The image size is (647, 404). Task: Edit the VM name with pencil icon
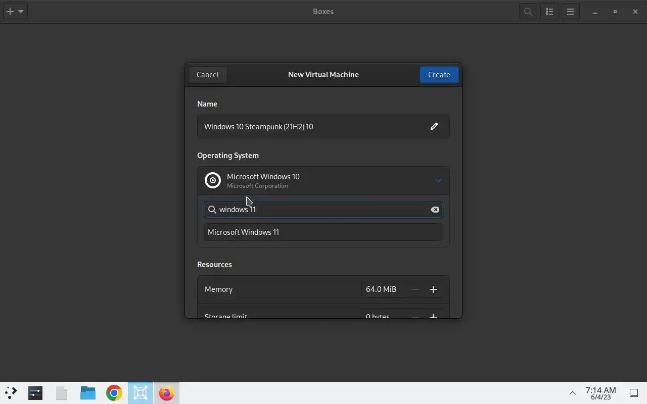click(434, 126)
